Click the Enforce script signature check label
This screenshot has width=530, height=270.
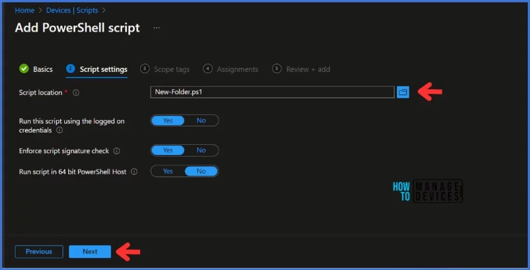(64, 151)
